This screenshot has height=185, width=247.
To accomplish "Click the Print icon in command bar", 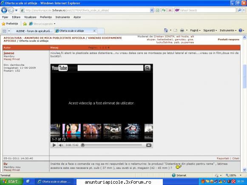I will 182,30.
